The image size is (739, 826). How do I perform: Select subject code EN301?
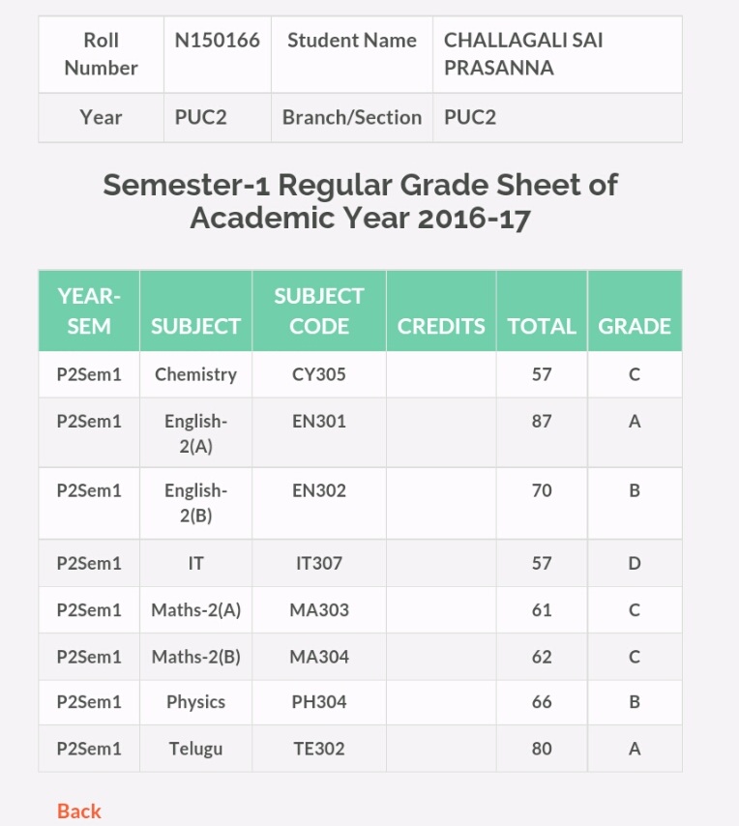coord(319,422)
